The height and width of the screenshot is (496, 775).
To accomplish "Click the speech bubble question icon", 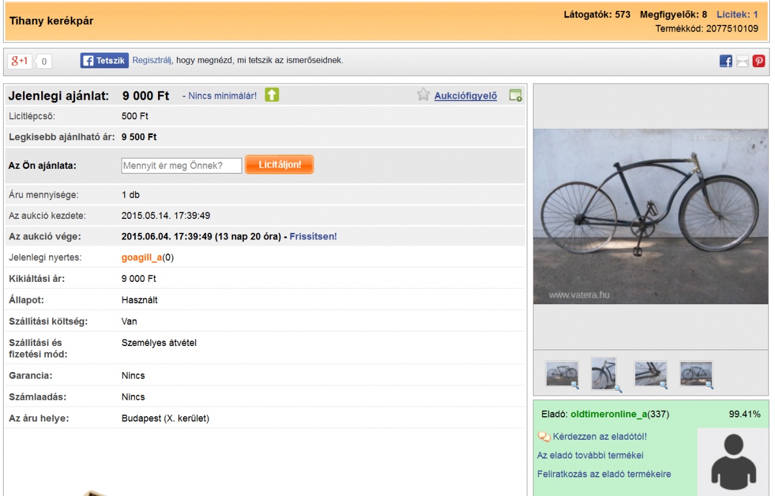I will click(544, 437).
